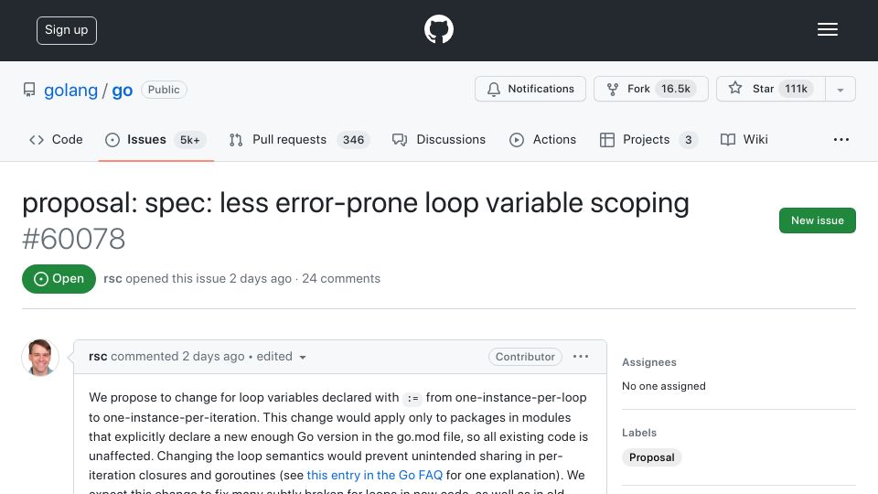Fork the repository

(x=650, y=89)
